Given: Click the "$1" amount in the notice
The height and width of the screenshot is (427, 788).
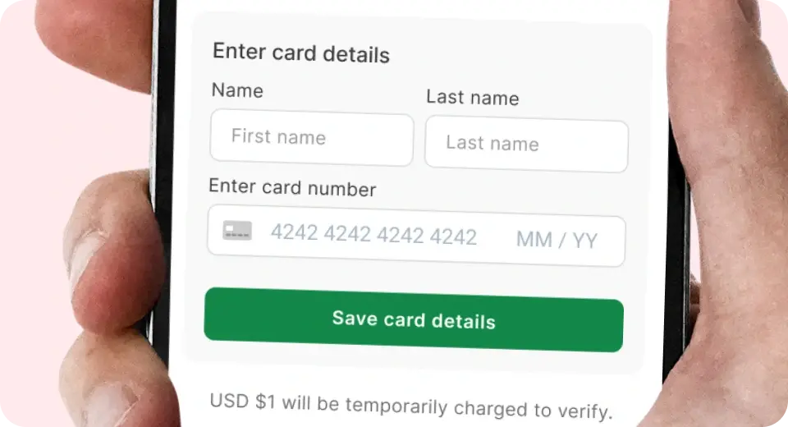Looking at the screenshot, I should pyautogui.click(x=266, y=402).
